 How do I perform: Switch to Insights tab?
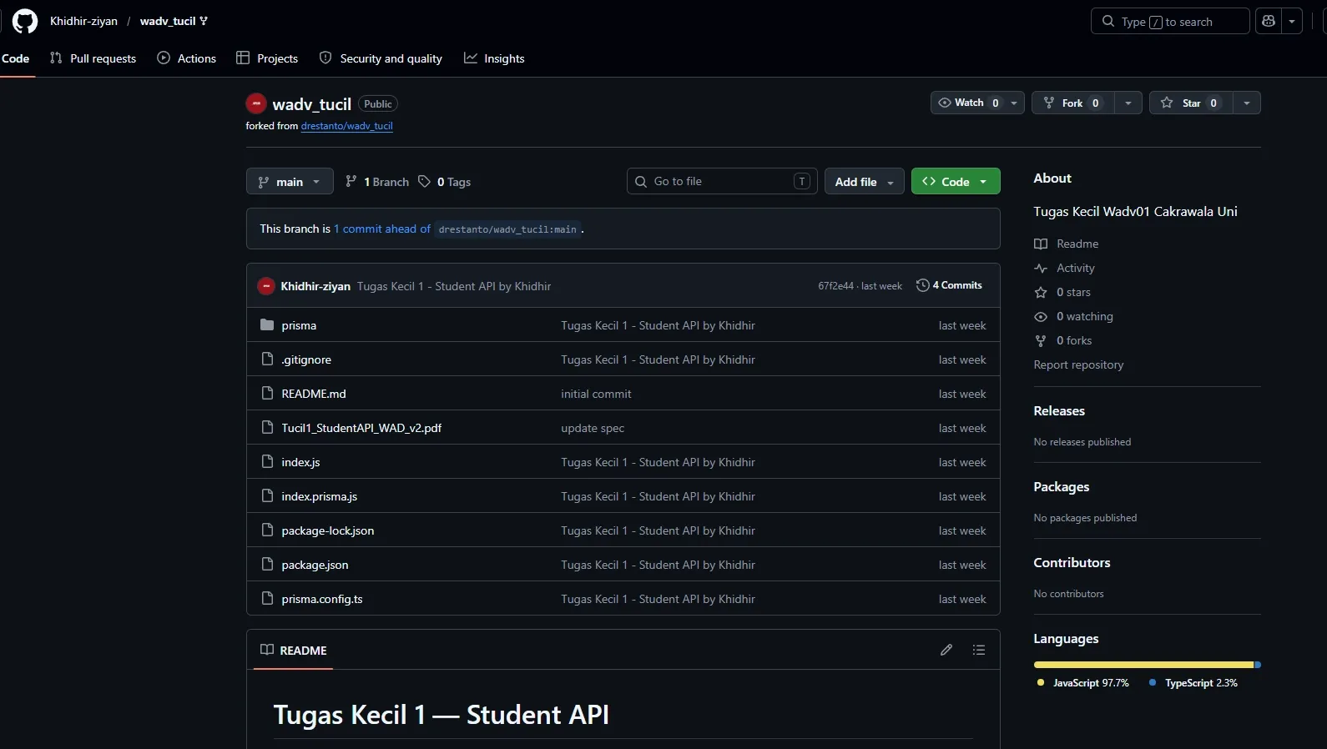(x=494, y=58)
